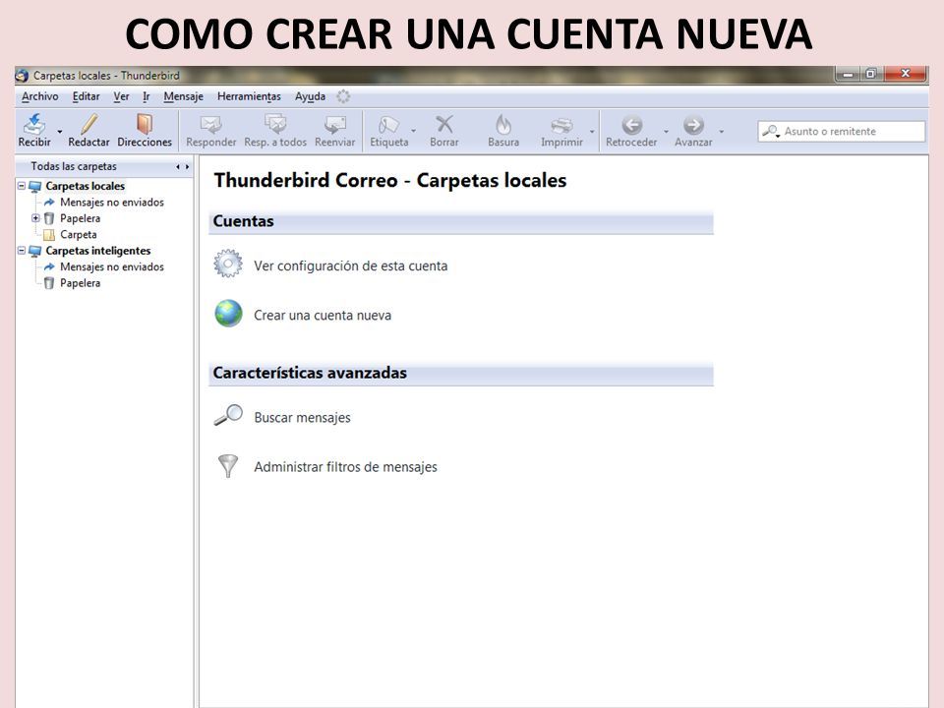Collapse the Carpetas inteligentes tree node
This screenshot has width=944, height=708.
pos(22,250)
